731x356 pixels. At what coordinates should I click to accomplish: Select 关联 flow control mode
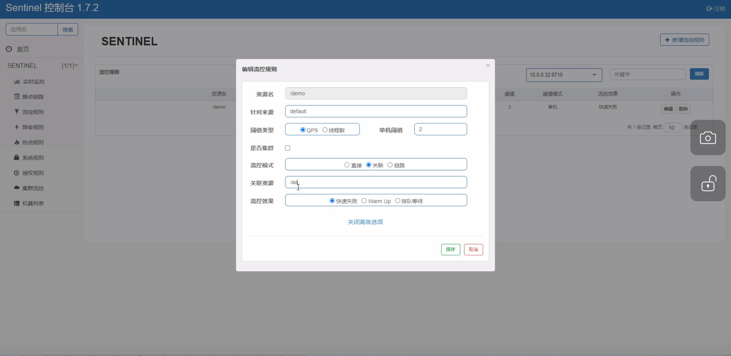pos(369,165)
